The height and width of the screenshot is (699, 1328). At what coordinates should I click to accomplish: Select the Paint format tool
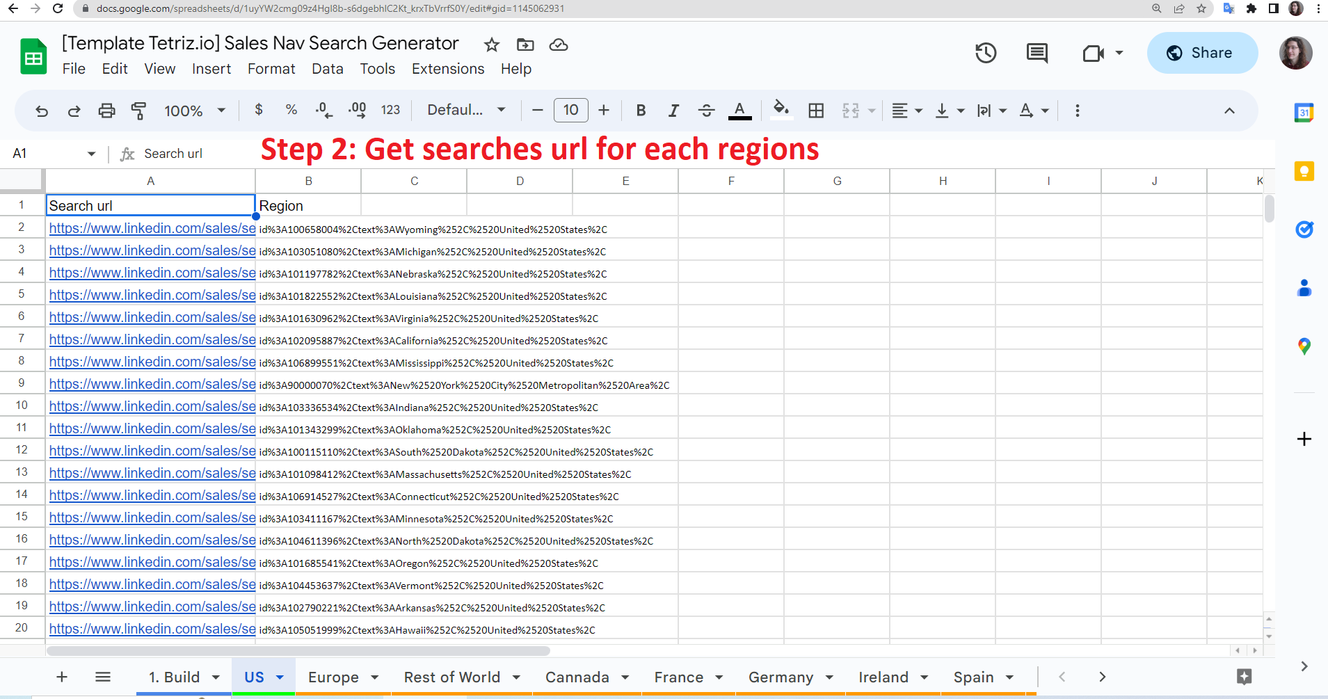coord(138,111)
